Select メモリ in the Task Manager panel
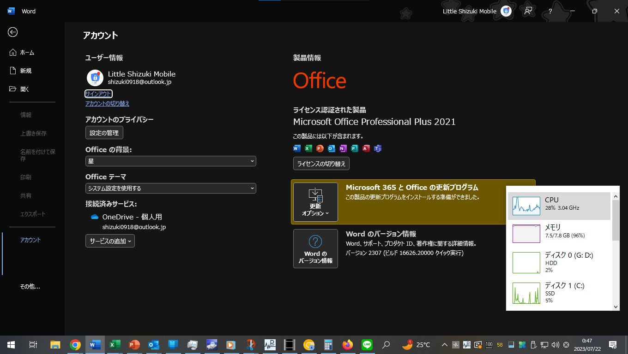The width and height of the screenshot is (628, 354). click(559, 233)
